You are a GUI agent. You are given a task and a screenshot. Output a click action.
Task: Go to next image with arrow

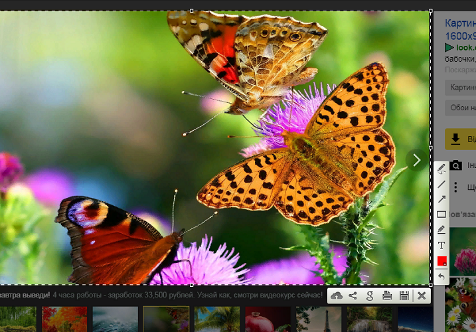[416, 160]
